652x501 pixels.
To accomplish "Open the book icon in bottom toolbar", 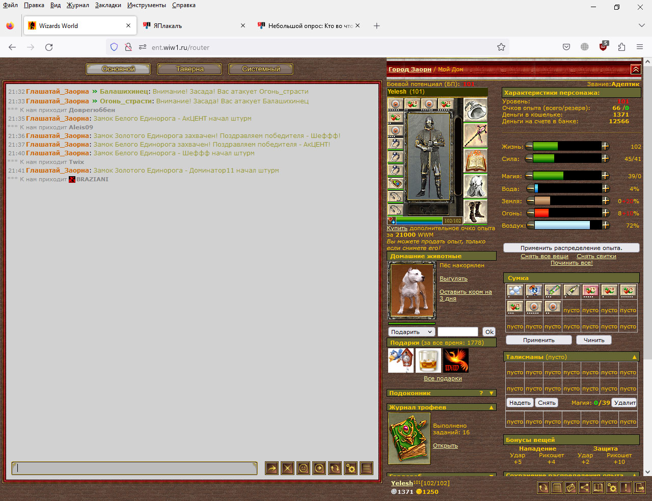I will [x=599, y=487].
